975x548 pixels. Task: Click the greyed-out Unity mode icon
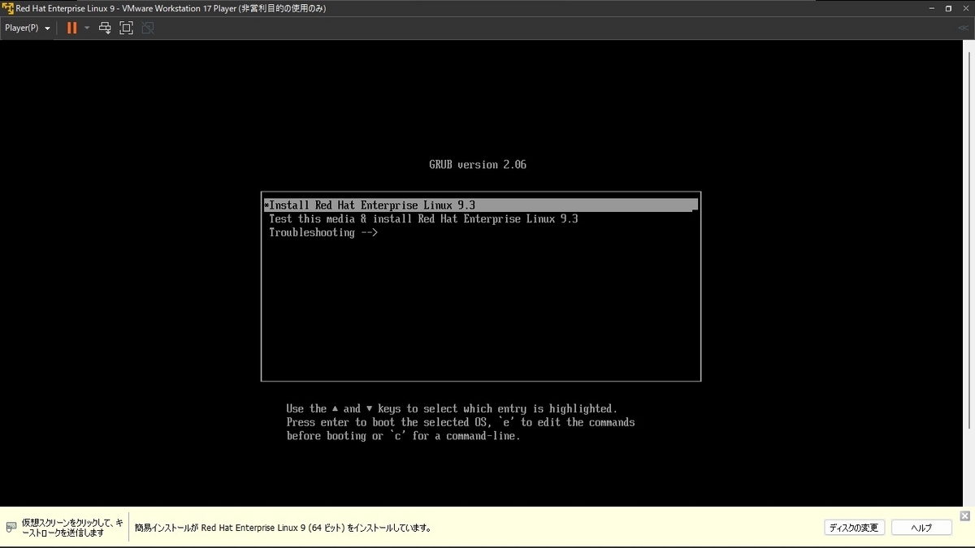[x=147, y=28]
